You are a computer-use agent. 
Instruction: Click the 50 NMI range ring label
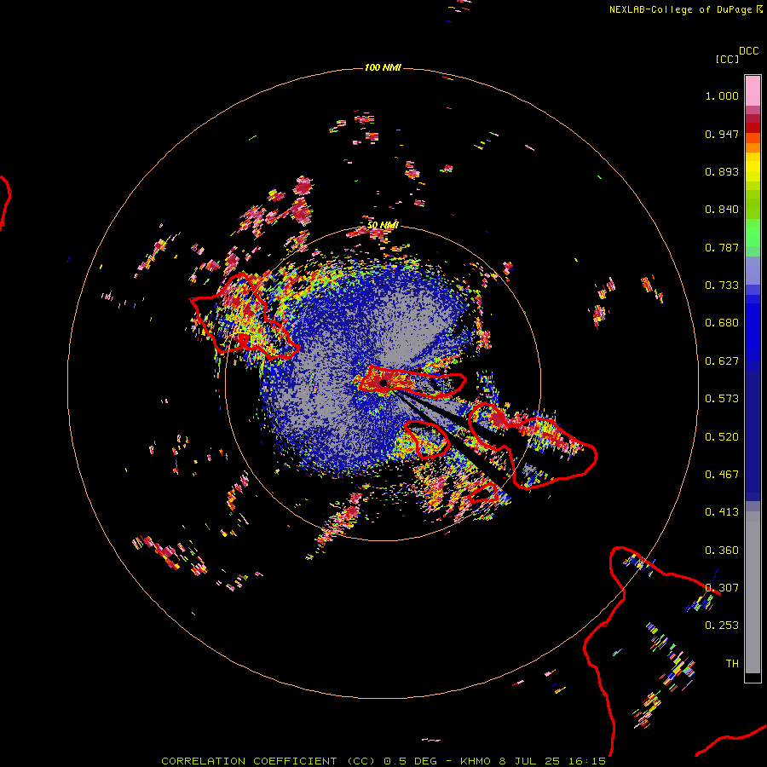click(383, 225)
